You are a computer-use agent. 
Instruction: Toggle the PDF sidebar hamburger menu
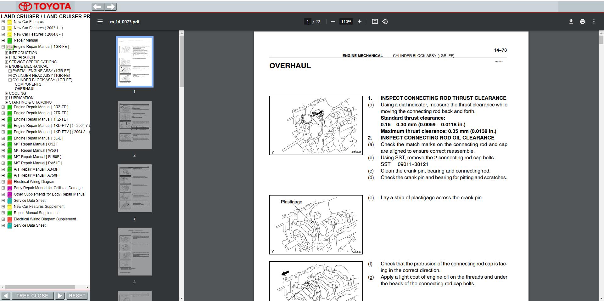coord(100,21)
